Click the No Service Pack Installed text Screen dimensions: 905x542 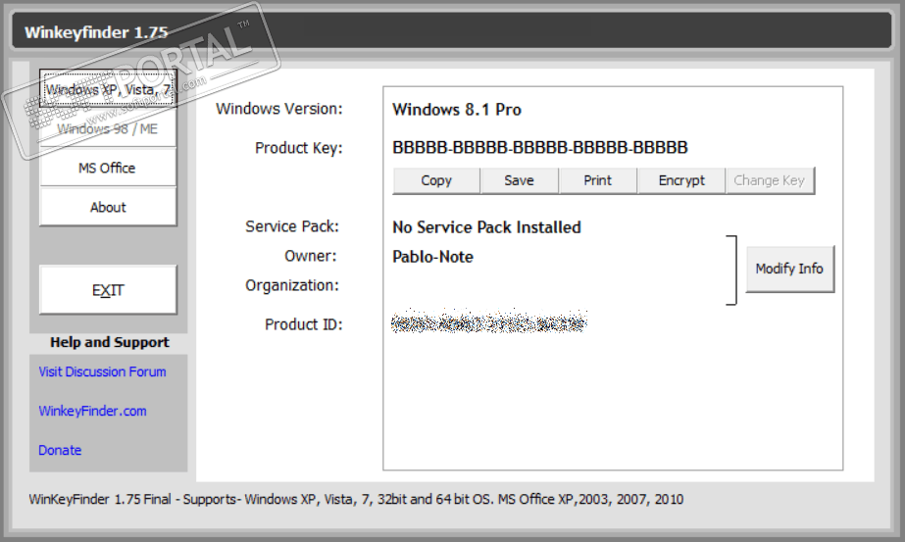pyautogui.click(x=486, y=227)
